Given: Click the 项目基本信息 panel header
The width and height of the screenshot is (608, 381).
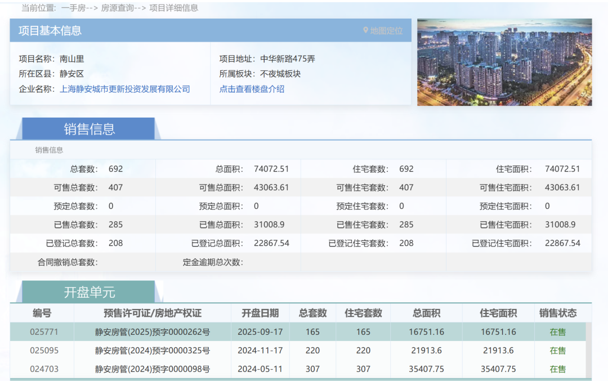Looking at the screenshot, I should pyautogui.click(x=211, y=30).
